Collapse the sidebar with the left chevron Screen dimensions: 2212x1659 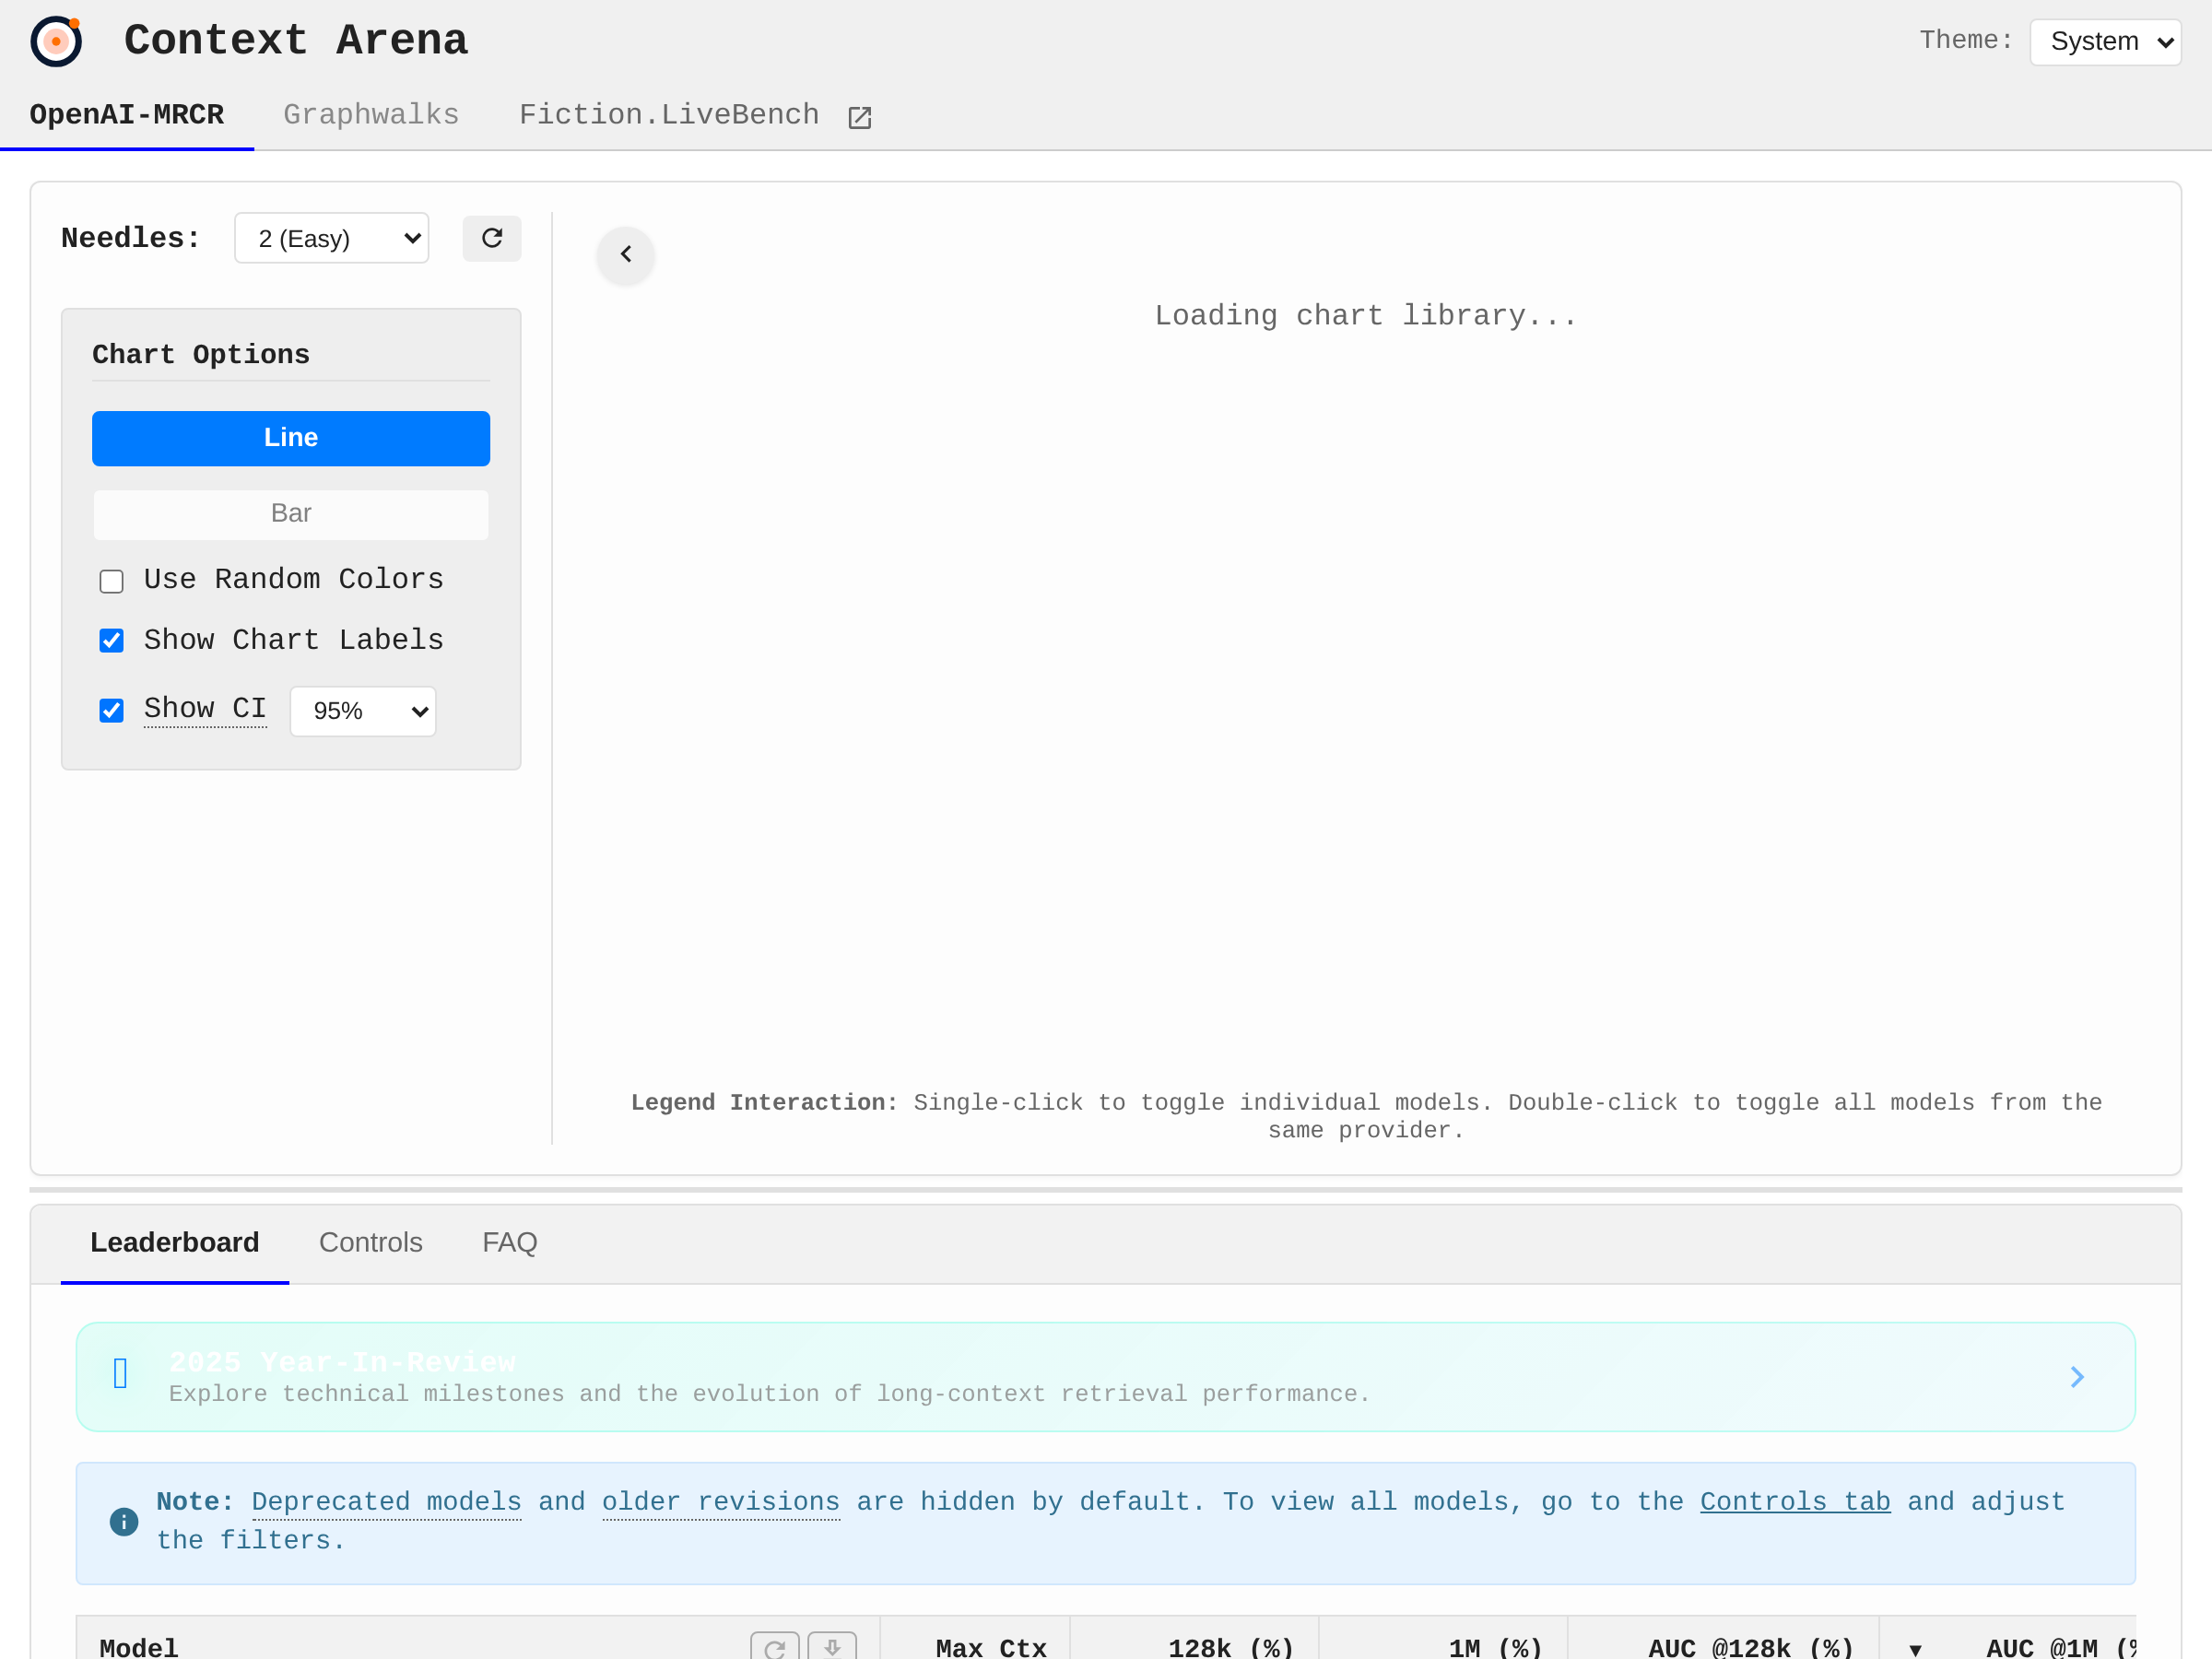626,255
